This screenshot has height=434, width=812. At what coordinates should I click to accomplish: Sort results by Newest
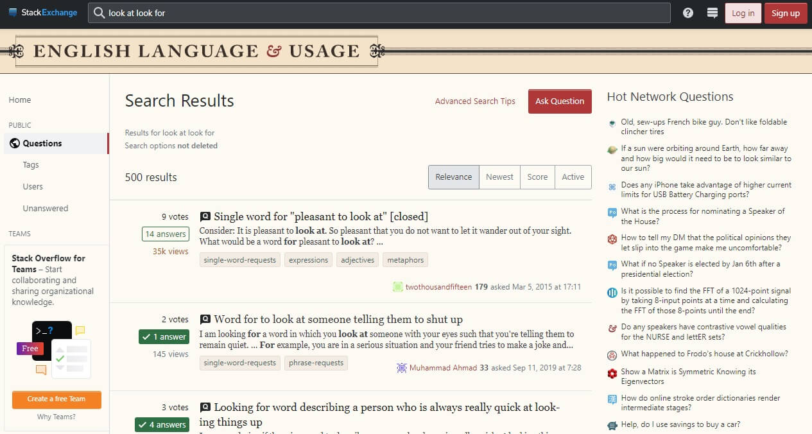(499, 177)
